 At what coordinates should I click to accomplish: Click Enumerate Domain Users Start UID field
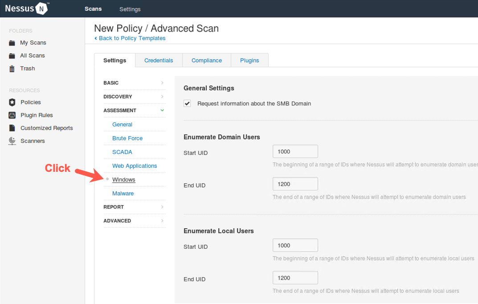pos(295,152)
